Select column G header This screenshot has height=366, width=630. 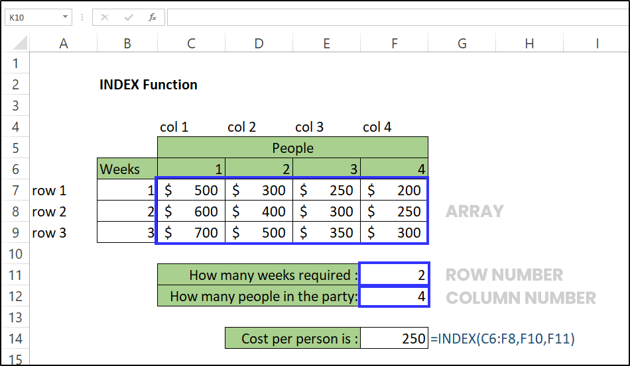(462, 43)
